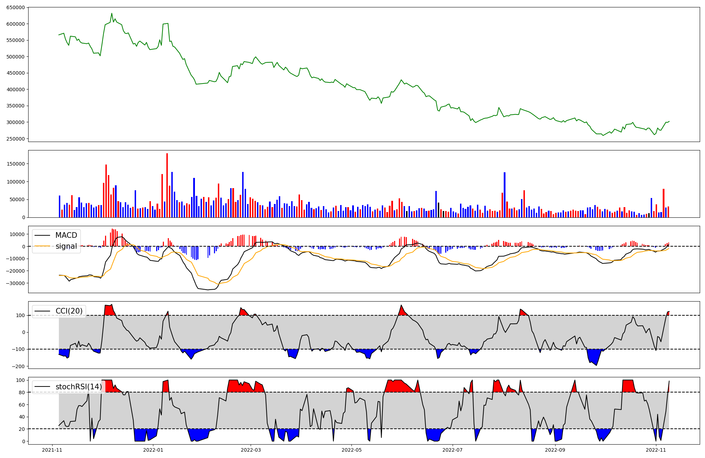Click the 2022-11 x-axis date label
Viewport: 705px width, 458px height.
656,450
